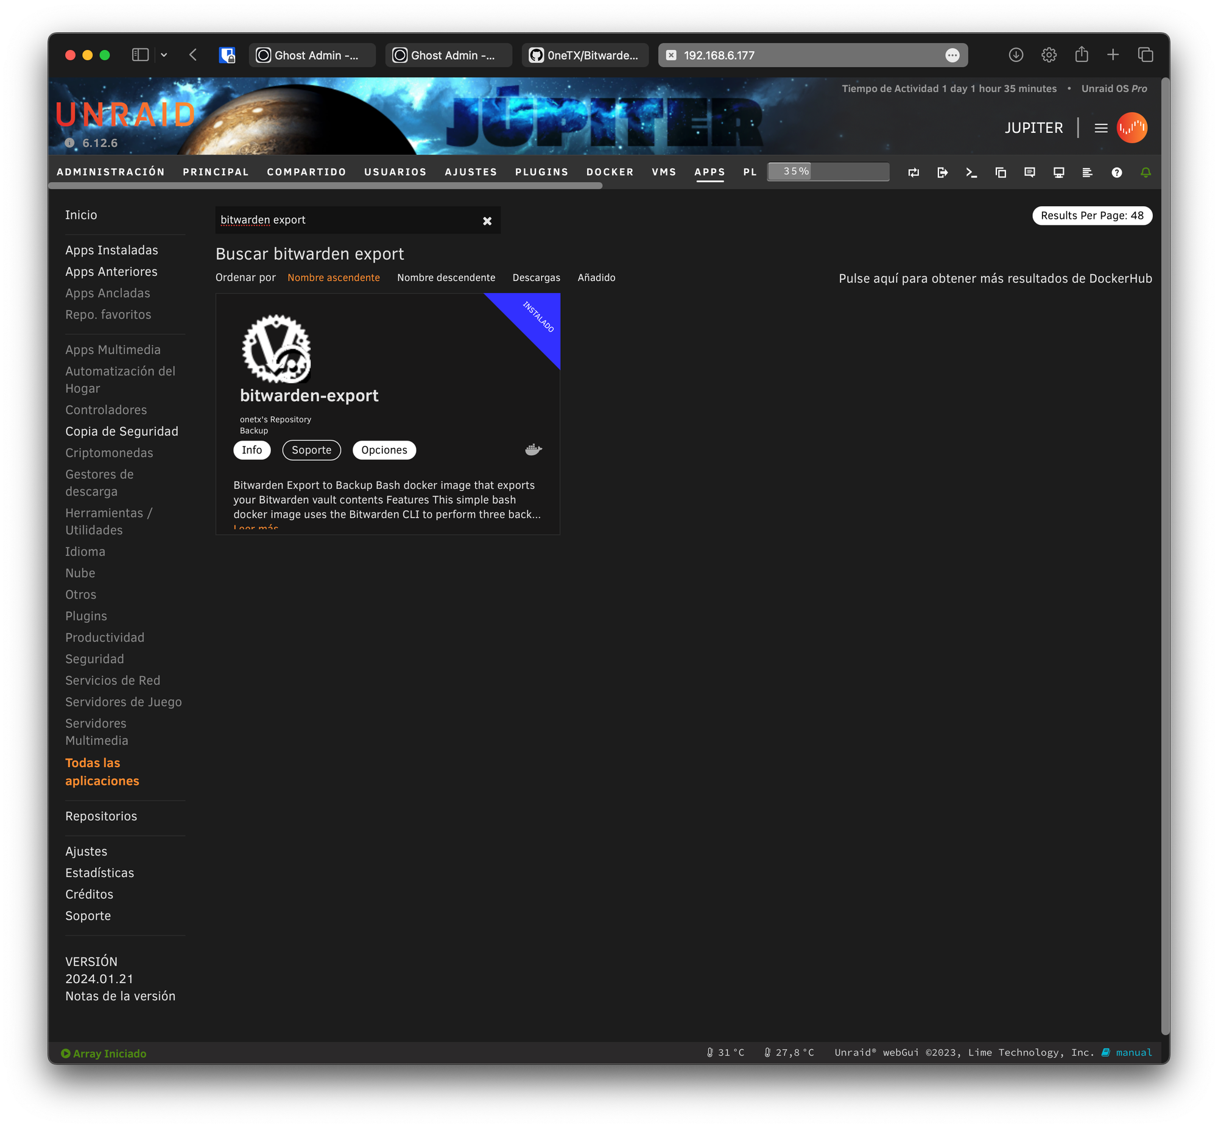Switch to the 0neTX/Bitwarde... GitHub tab
Screen dimensions: 1218x1128
[x=584, y=55]
